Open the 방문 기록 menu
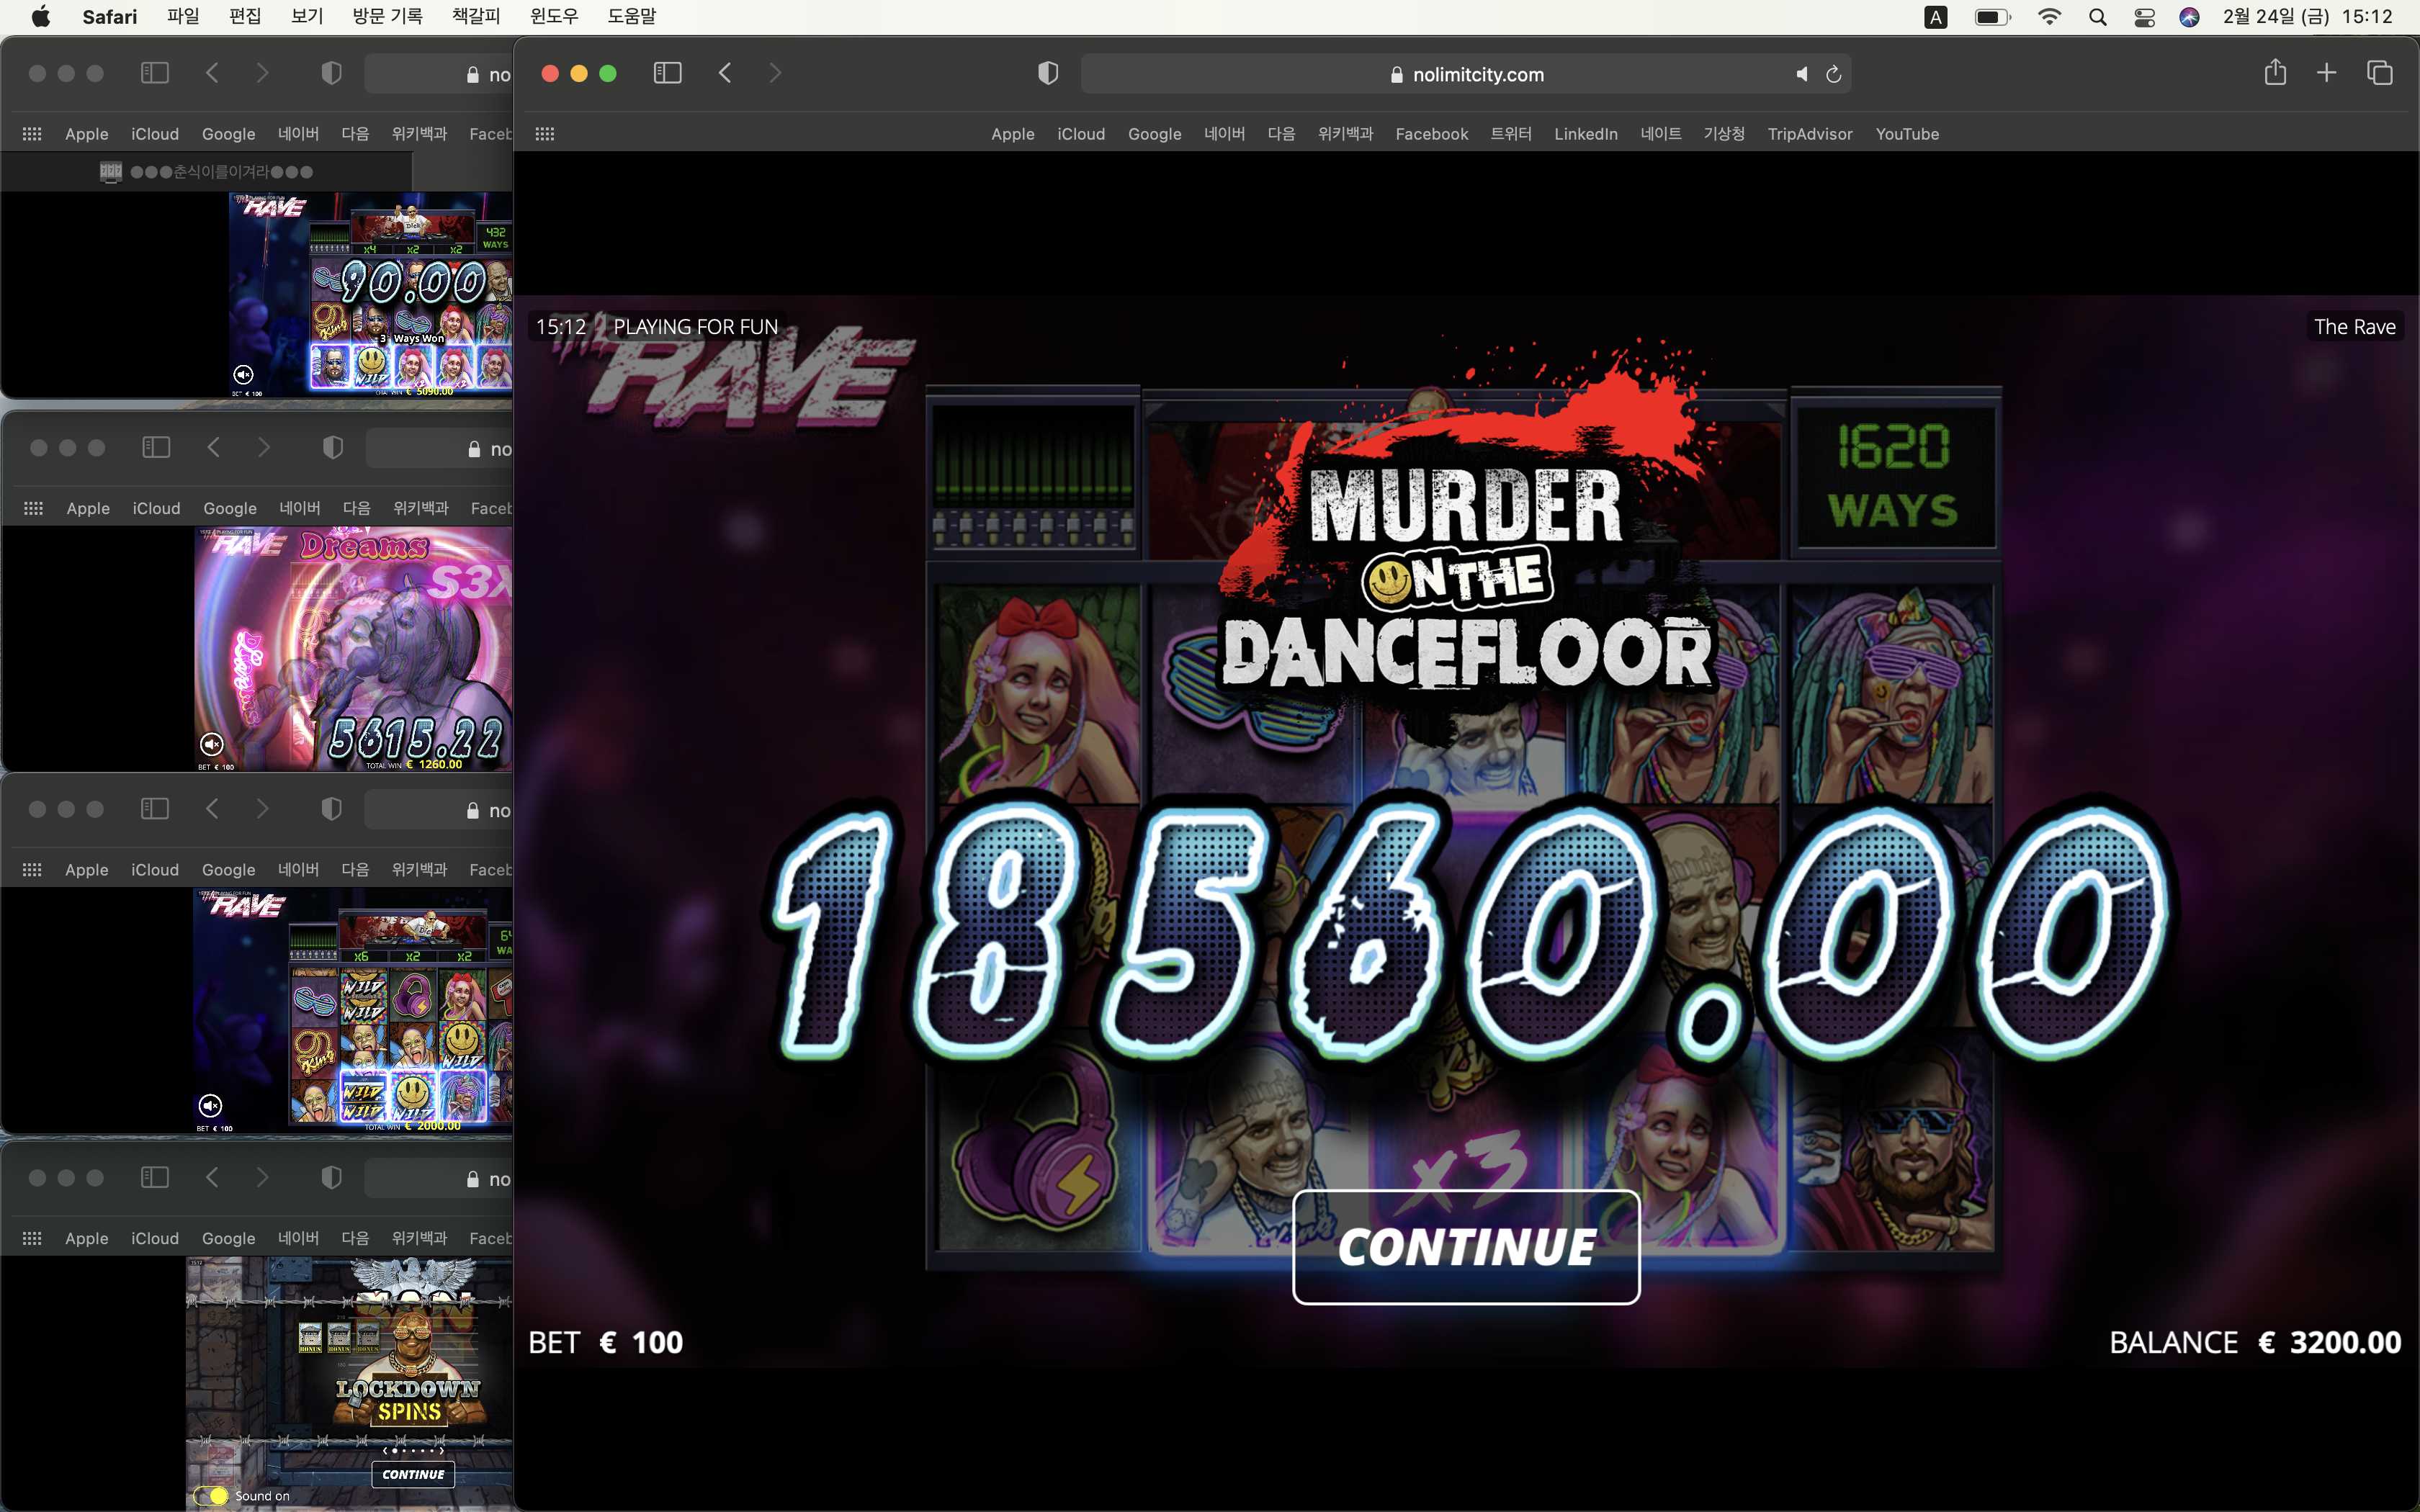Screen dimensions: 2420x1512 click(x=387, y=16)
